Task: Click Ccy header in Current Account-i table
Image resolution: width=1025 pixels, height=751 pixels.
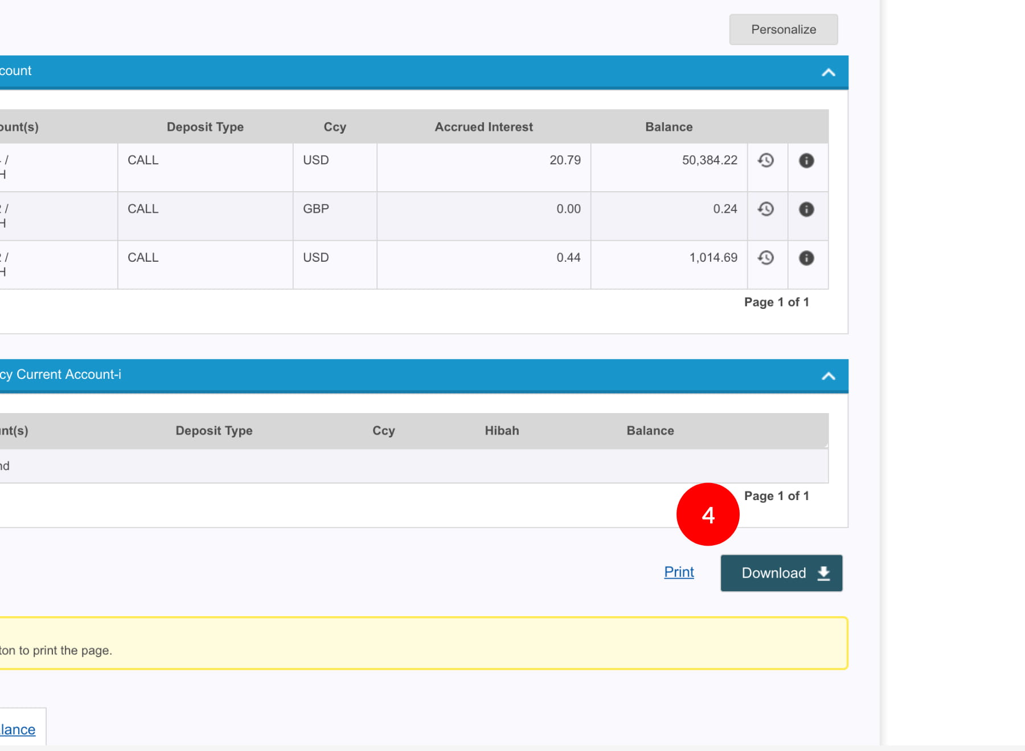Action: [x=383, y=431]
